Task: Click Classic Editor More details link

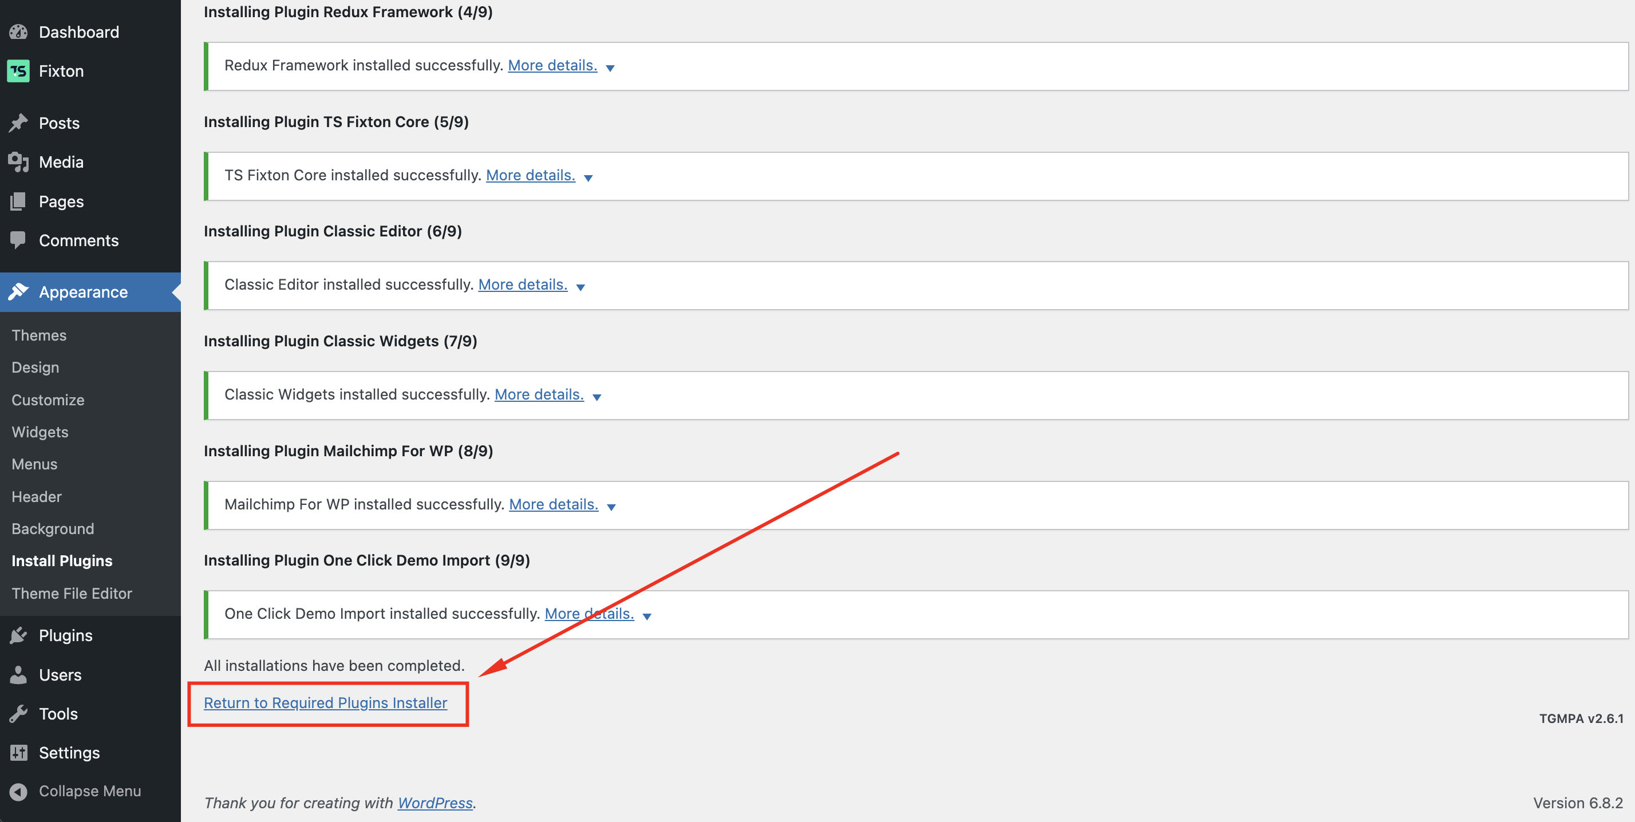Action: click(x=522, y=284)
